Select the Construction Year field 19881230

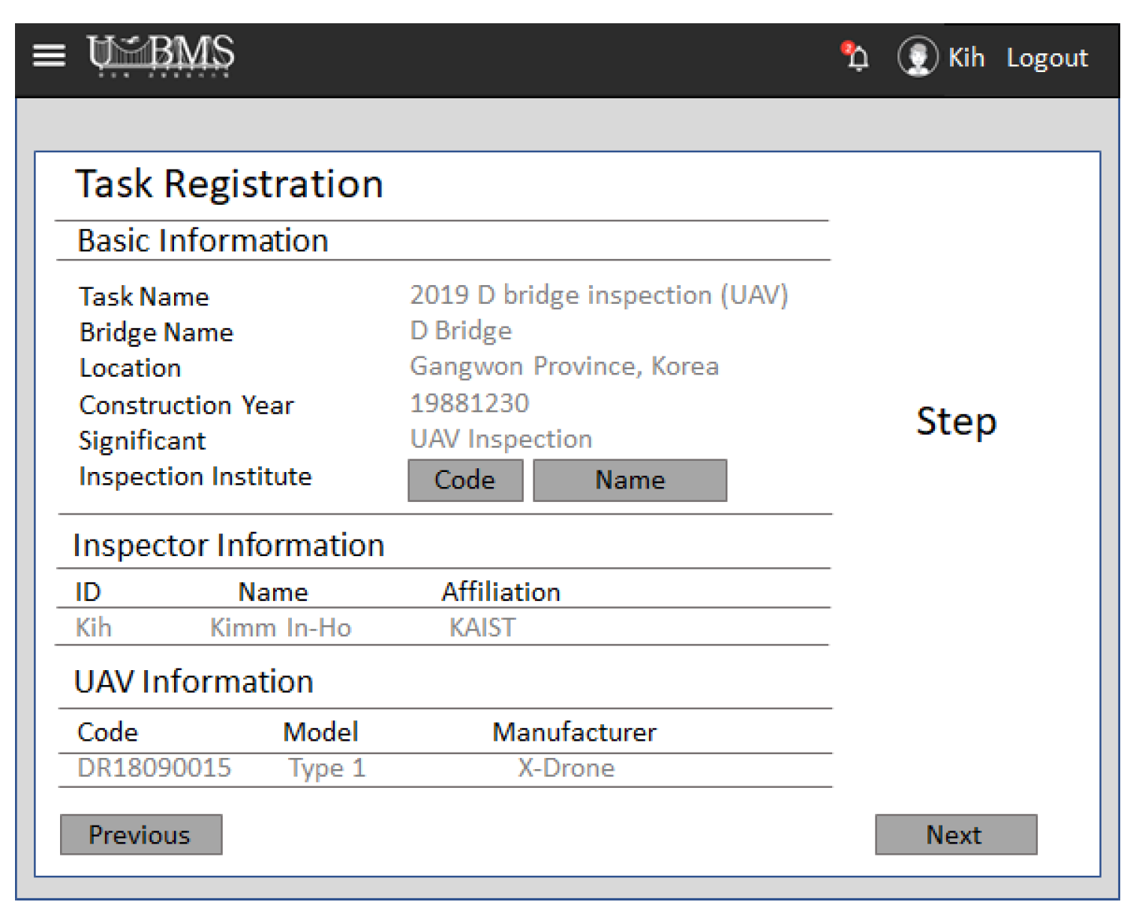(x=469, y=403)
